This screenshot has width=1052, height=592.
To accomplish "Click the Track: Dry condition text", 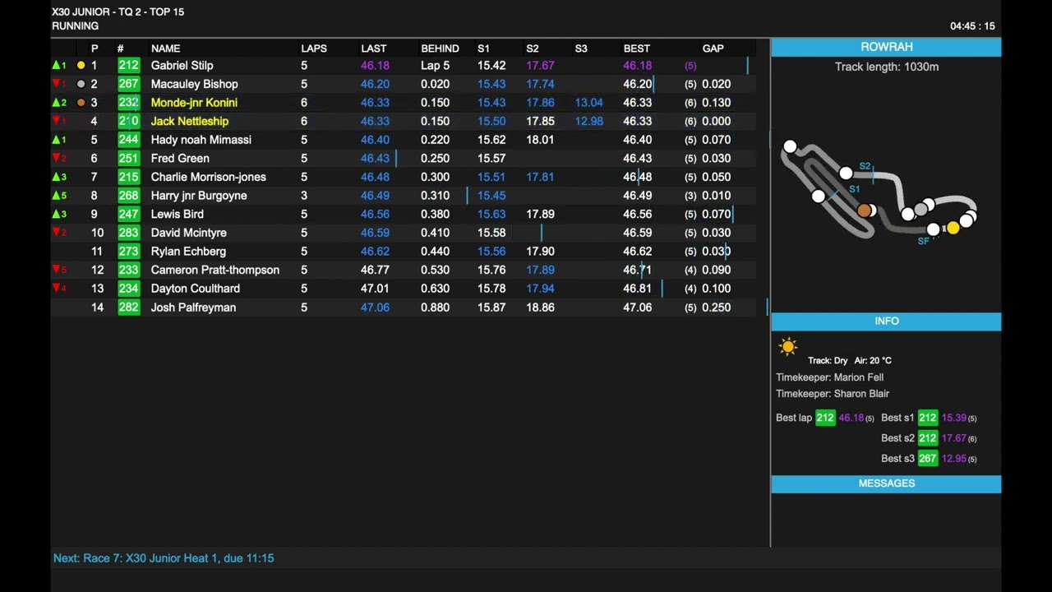I will (827, 360).
